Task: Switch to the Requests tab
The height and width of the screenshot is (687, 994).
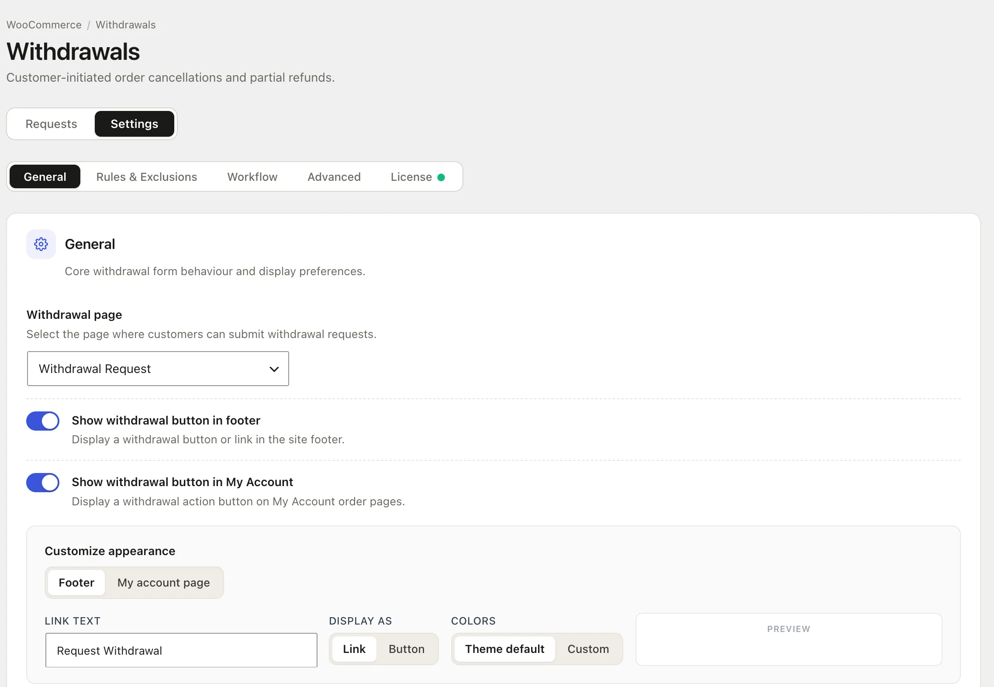Action: pyautogui.click(x=51, y=124)
